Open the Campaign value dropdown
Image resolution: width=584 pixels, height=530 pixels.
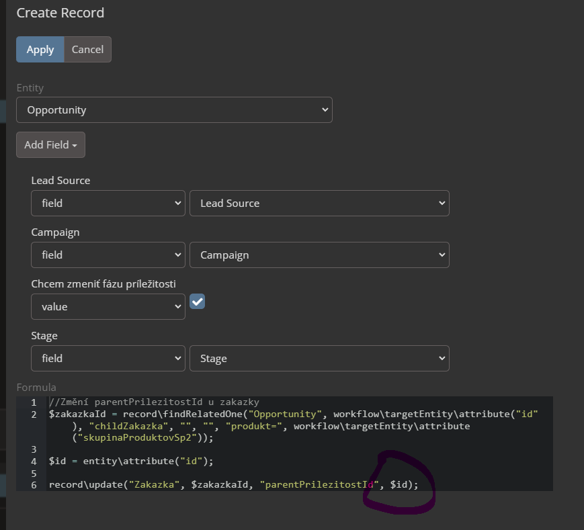[x=319, y=255]
